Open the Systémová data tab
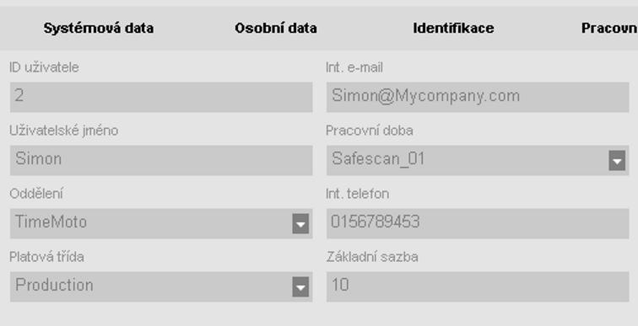The width and height of the screenshot is (638, 326). 99,28
